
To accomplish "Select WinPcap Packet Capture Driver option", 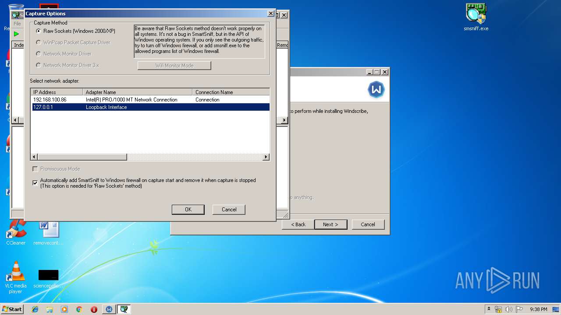I will tap(73, 42).
